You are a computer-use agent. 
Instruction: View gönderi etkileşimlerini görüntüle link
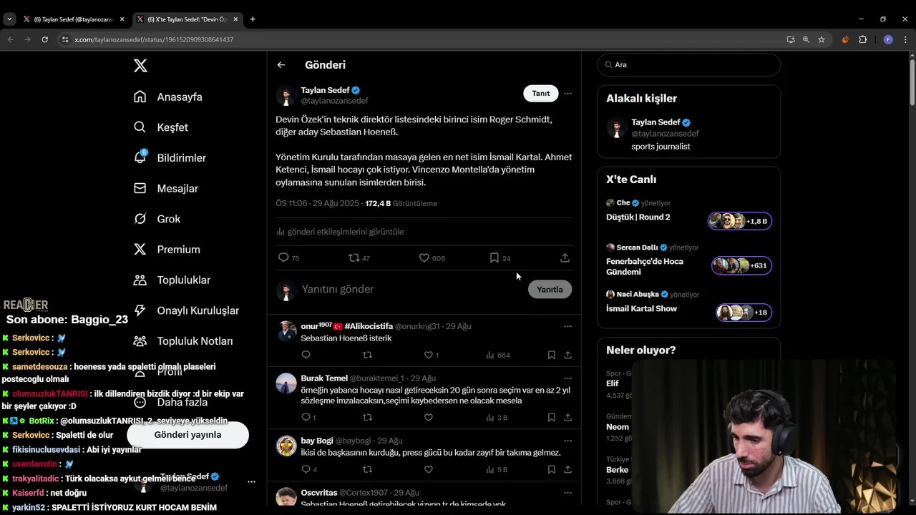pos(340,232)
